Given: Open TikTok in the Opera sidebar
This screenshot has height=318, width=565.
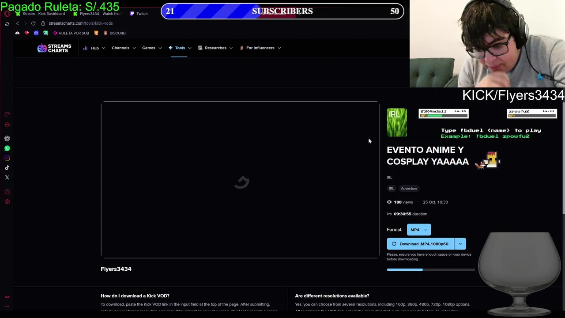Looking at the screenshot, I should pyautogui.click(x=7, y=168).
